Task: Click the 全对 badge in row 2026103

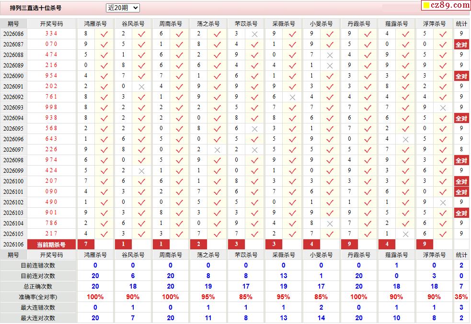Action: pos(461,213)
